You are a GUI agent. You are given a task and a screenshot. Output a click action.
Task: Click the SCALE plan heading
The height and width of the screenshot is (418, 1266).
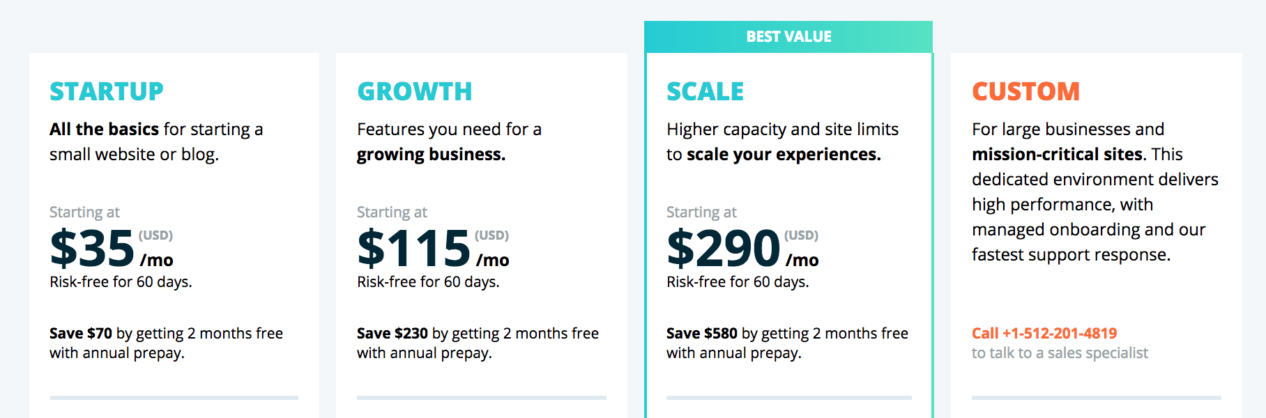pyautogui.click(x=706, y=91)
